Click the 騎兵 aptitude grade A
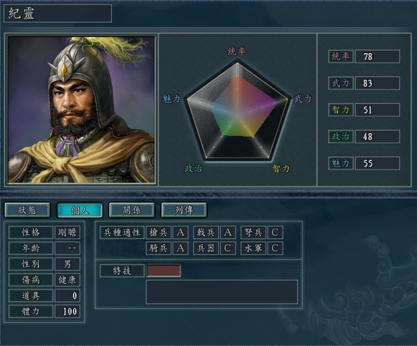 point(180,248)
